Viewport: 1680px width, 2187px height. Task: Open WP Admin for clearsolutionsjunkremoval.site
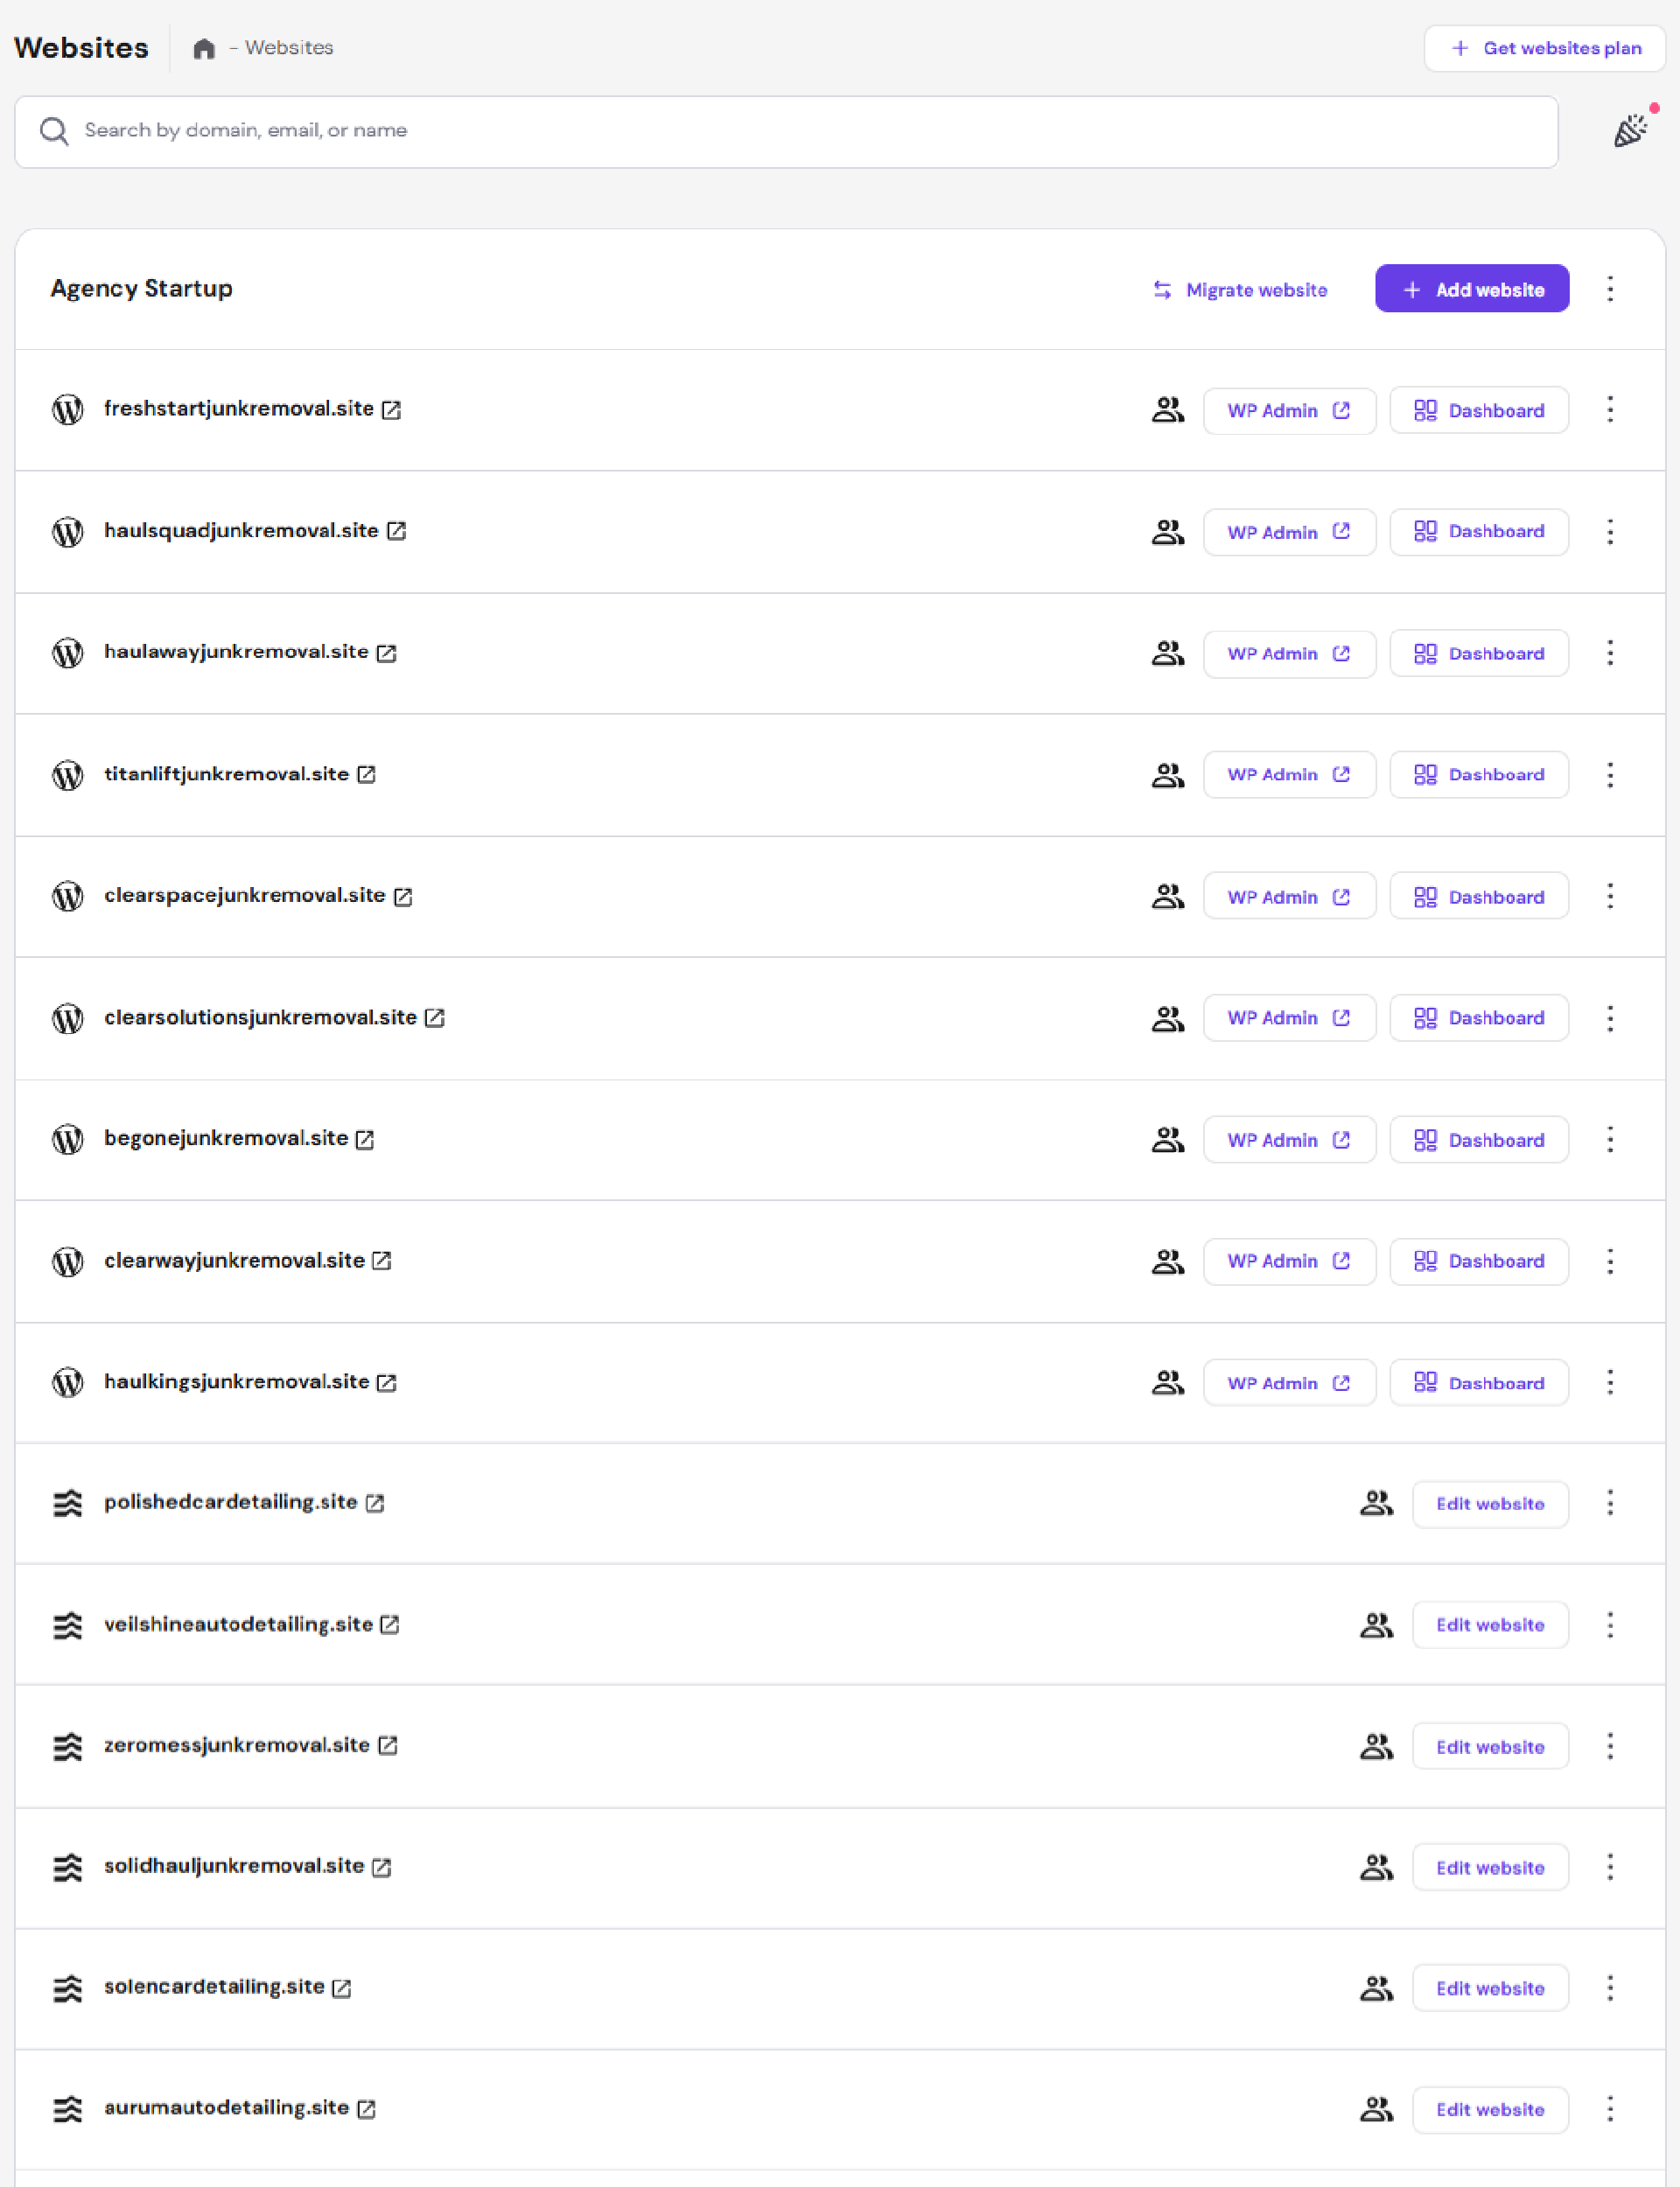pos(1288,1018)
